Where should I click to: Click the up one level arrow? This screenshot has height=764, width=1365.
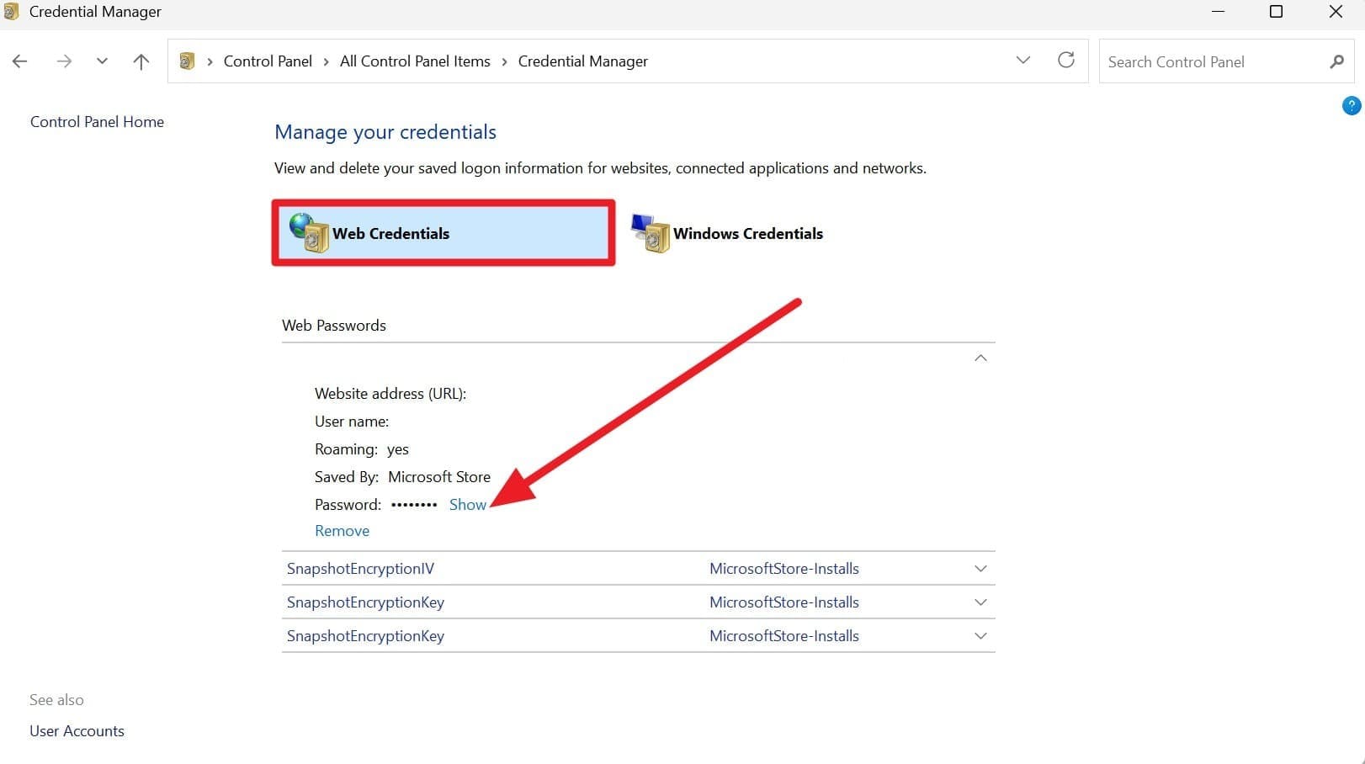[141, 61]
